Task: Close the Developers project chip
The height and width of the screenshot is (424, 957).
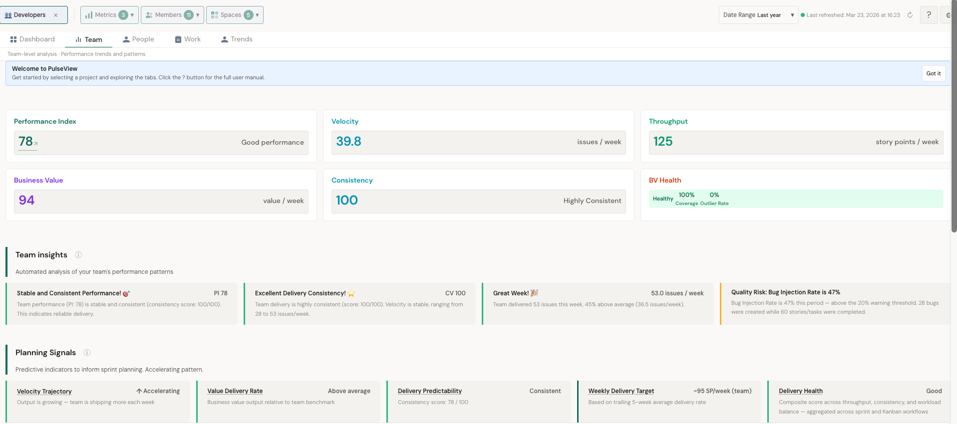Action: click(x=55, y=15)
